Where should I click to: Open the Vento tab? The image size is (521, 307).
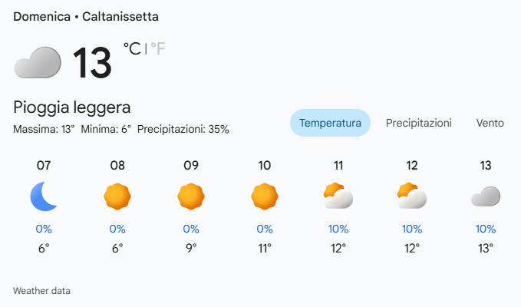pos(490,123)
